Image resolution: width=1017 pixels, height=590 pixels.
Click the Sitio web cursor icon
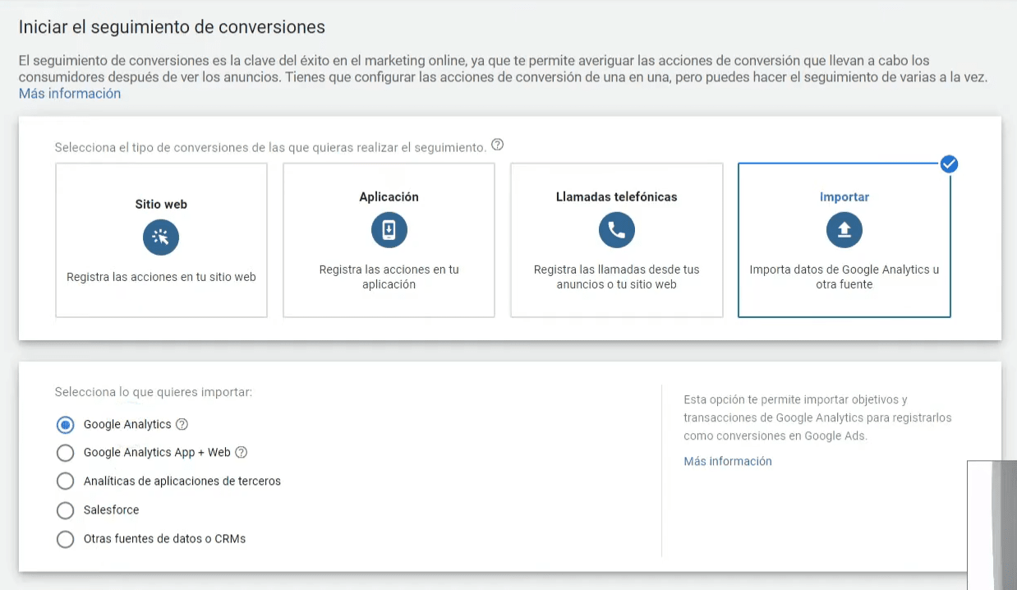point(161,237)
